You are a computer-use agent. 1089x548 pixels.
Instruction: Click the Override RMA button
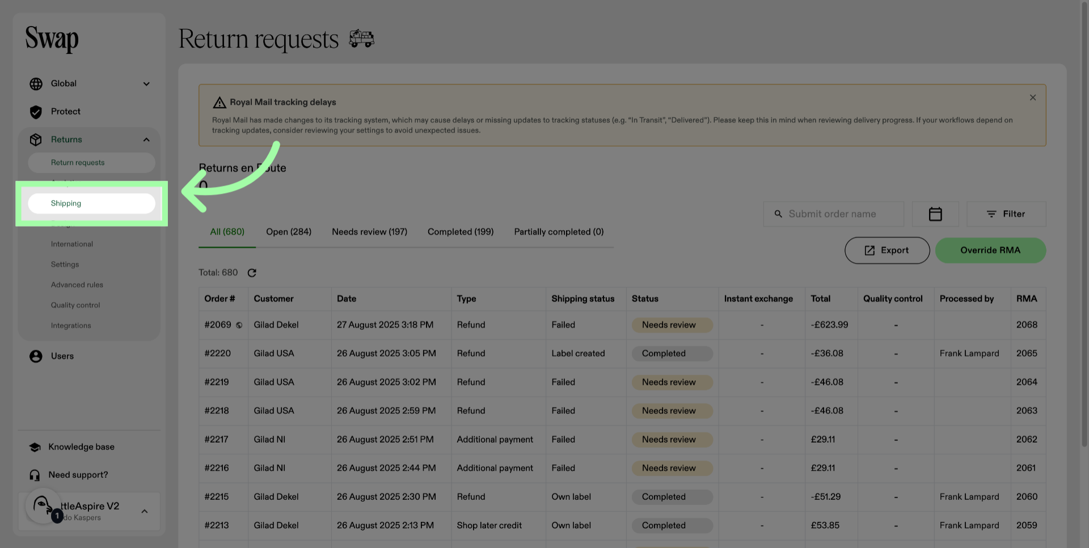click(990, 250)
